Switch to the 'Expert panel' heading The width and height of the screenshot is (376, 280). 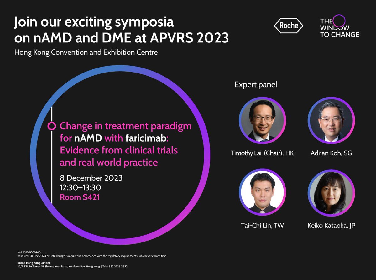click(256, 84)
